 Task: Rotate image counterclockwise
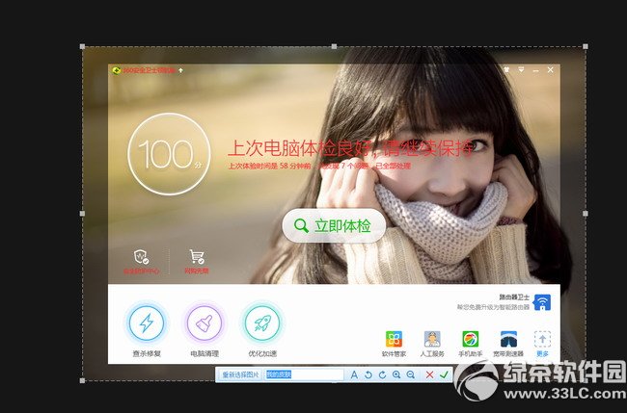click(x=368, y=374)
